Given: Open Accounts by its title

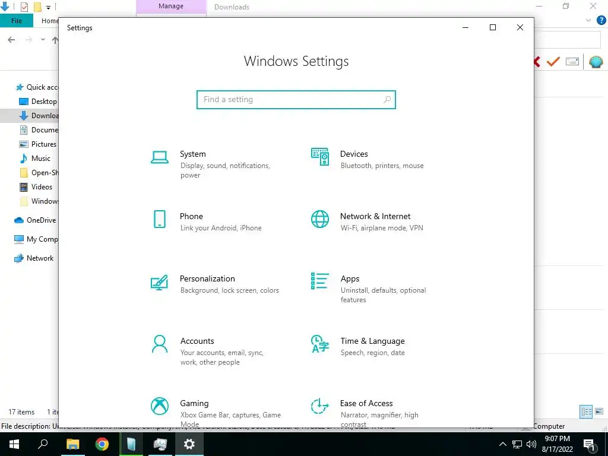Looking at the screenshot, I should 197,341.
